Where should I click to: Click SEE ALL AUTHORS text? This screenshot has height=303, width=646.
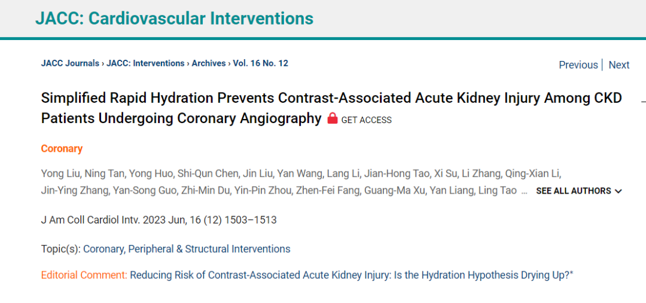point(574,191)
